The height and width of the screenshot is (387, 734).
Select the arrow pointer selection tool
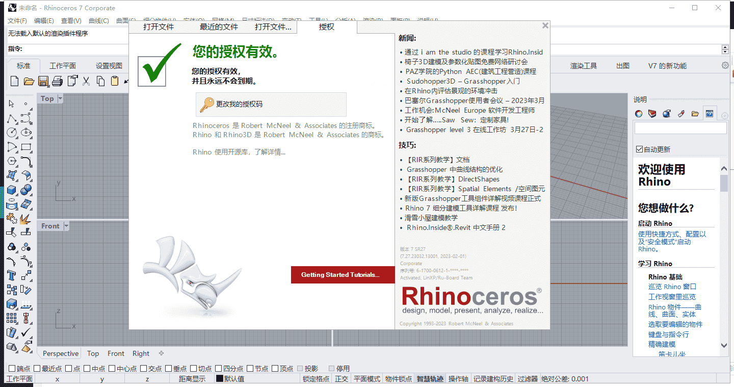(x=12, y=104)
